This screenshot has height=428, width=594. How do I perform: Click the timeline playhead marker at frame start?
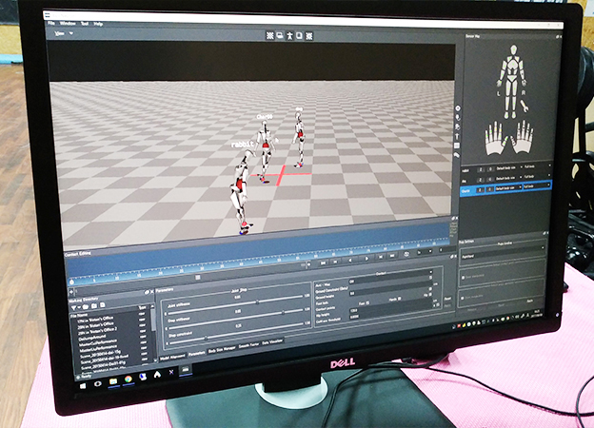tap(72, 282)
